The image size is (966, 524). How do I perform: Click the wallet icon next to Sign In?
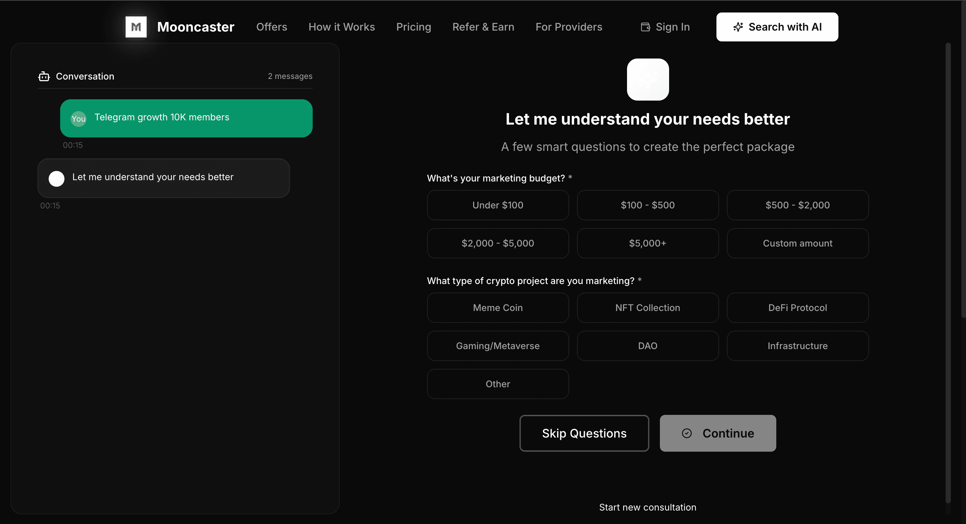pos(645,27)
